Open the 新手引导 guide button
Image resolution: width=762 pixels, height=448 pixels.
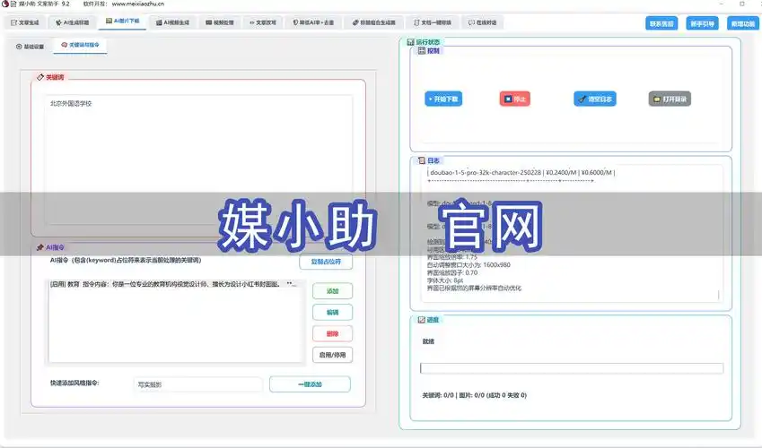coord(702,23)
